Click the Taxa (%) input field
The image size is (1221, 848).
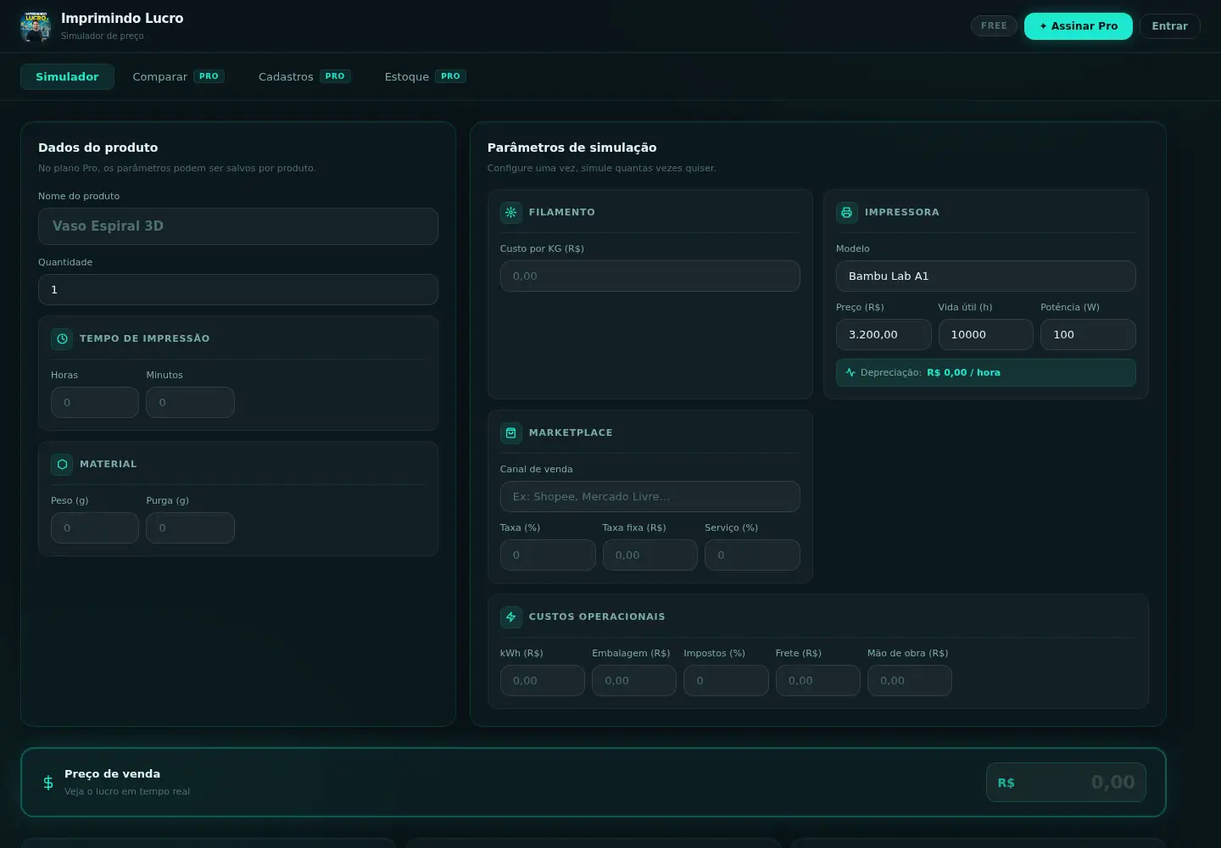(548, 555)
